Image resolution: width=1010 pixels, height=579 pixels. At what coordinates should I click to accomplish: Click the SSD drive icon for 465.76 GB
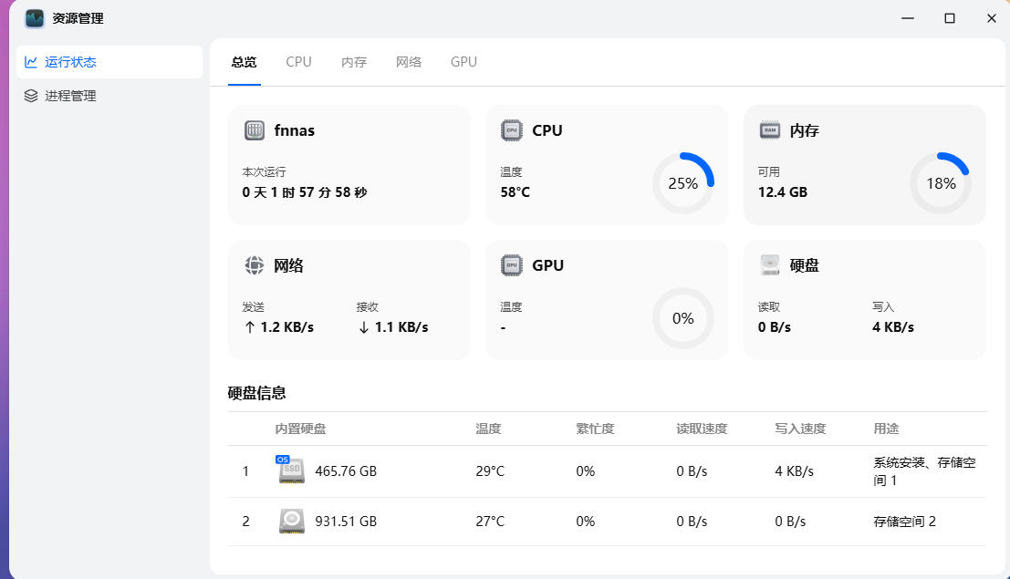click(x=292, y=470)
